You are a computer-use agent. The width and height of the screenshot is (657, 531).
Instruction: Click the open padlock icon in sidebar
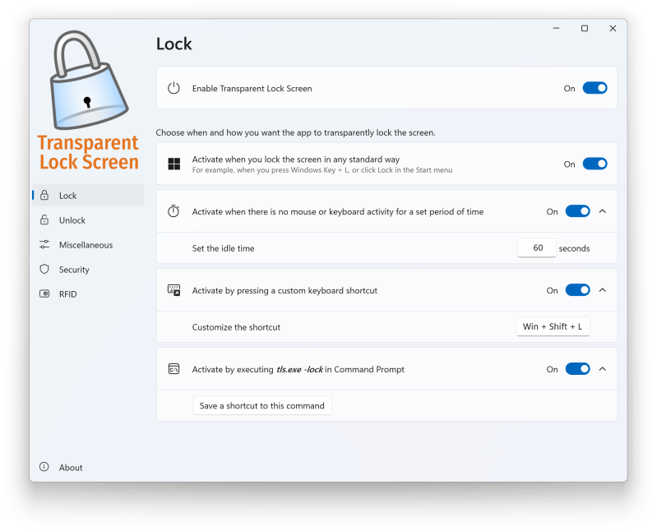tap(44, 219)
